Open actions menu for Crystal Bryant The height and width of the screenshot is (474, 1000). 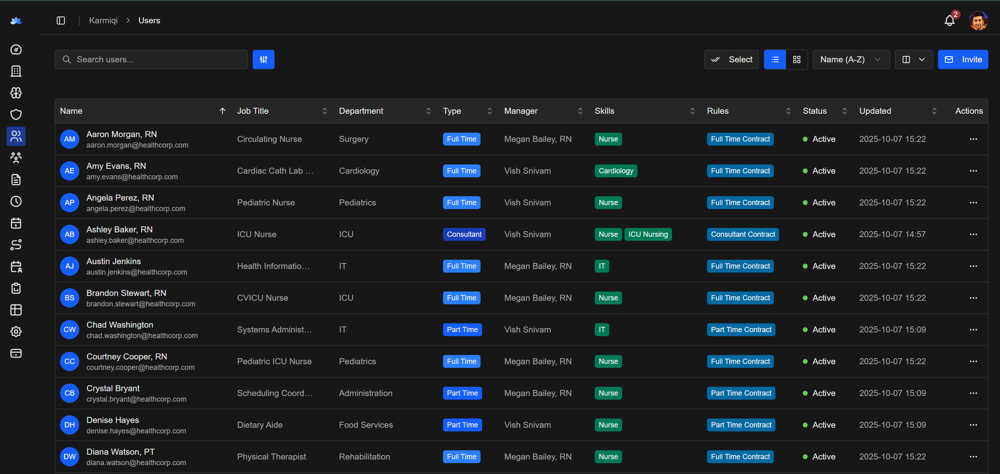pos(973,393)
